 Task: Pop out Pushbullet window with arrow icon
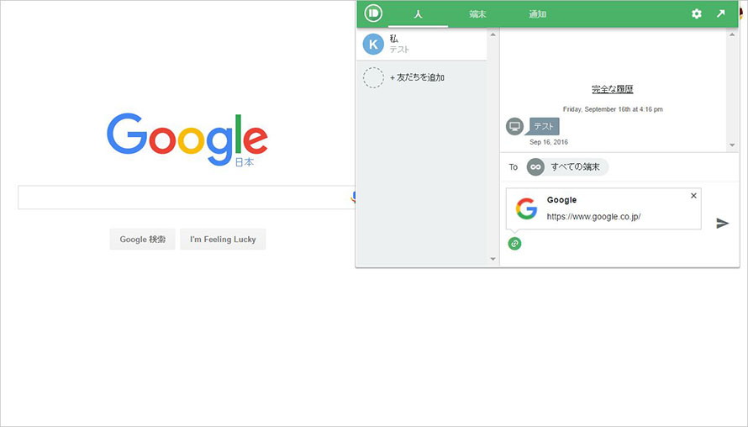721,13
